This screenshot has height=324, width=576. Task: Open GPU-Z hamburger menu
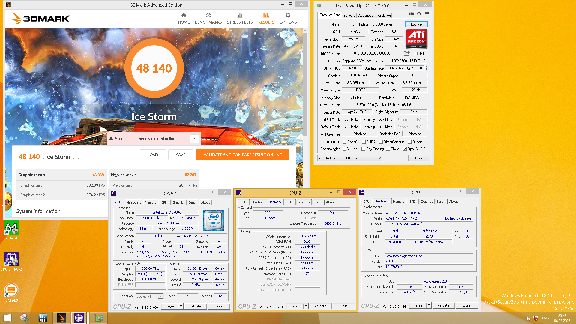click(427, 14)
